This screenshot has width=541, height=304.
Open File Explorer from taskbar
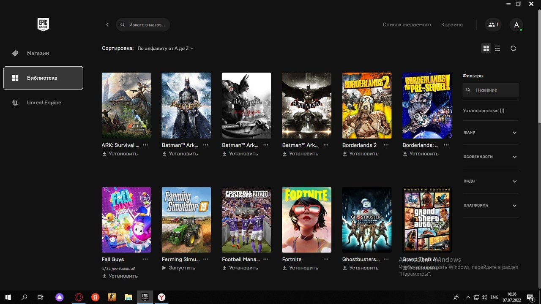(128, 297)
